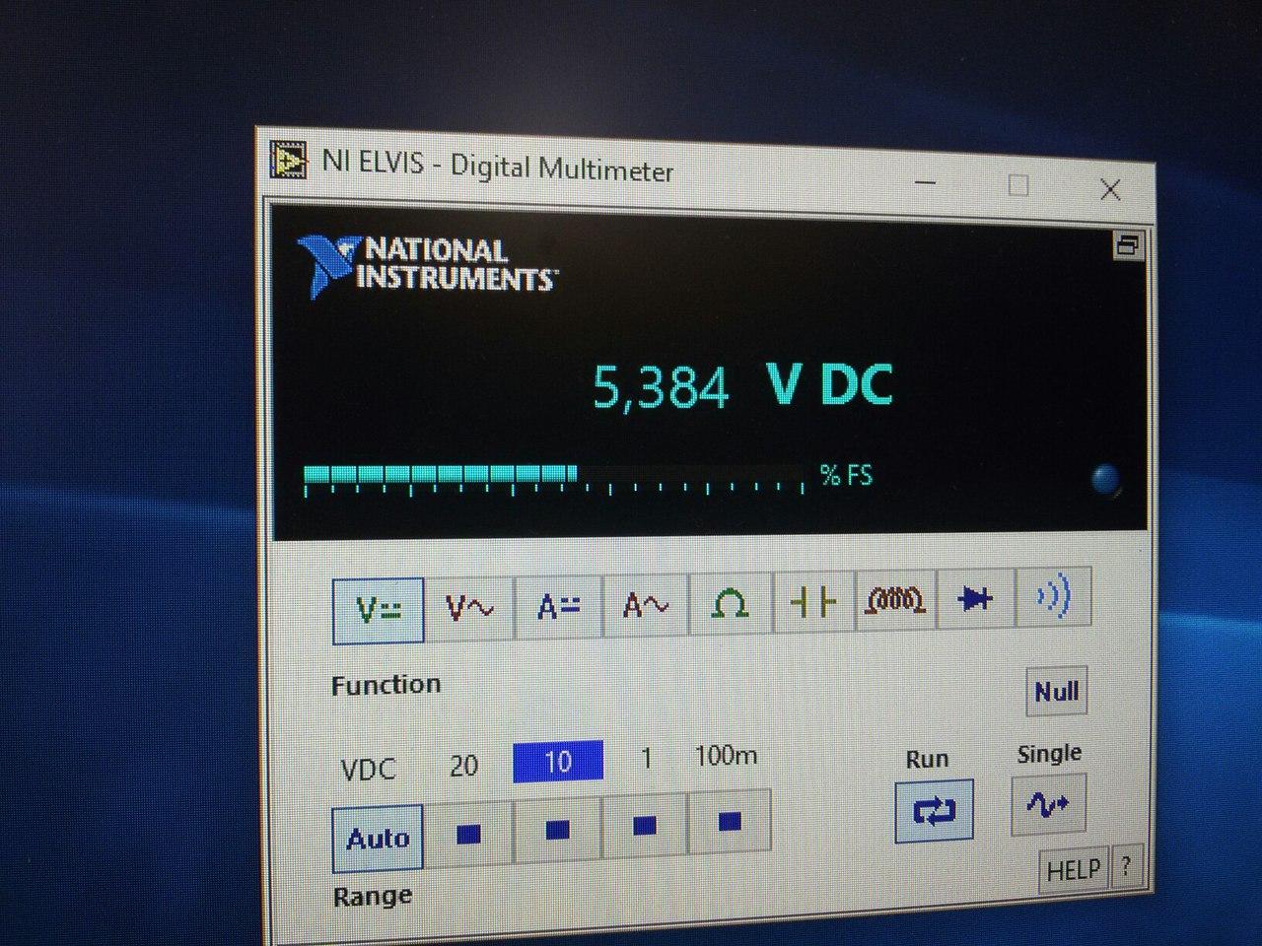Select the 10 V range button
This screenshot has width=1262, height=946.
coord(557,829)
